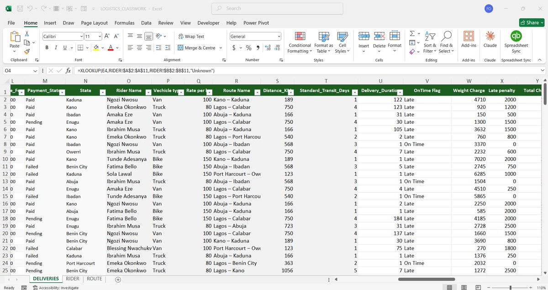Open the Cell Styles gallery
The width and height of the screenshot is (548, 290).
342,42
